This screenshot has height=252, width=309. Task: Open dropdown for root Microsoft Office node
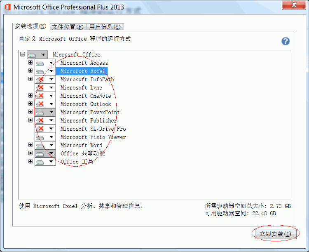tap(43, 55)
